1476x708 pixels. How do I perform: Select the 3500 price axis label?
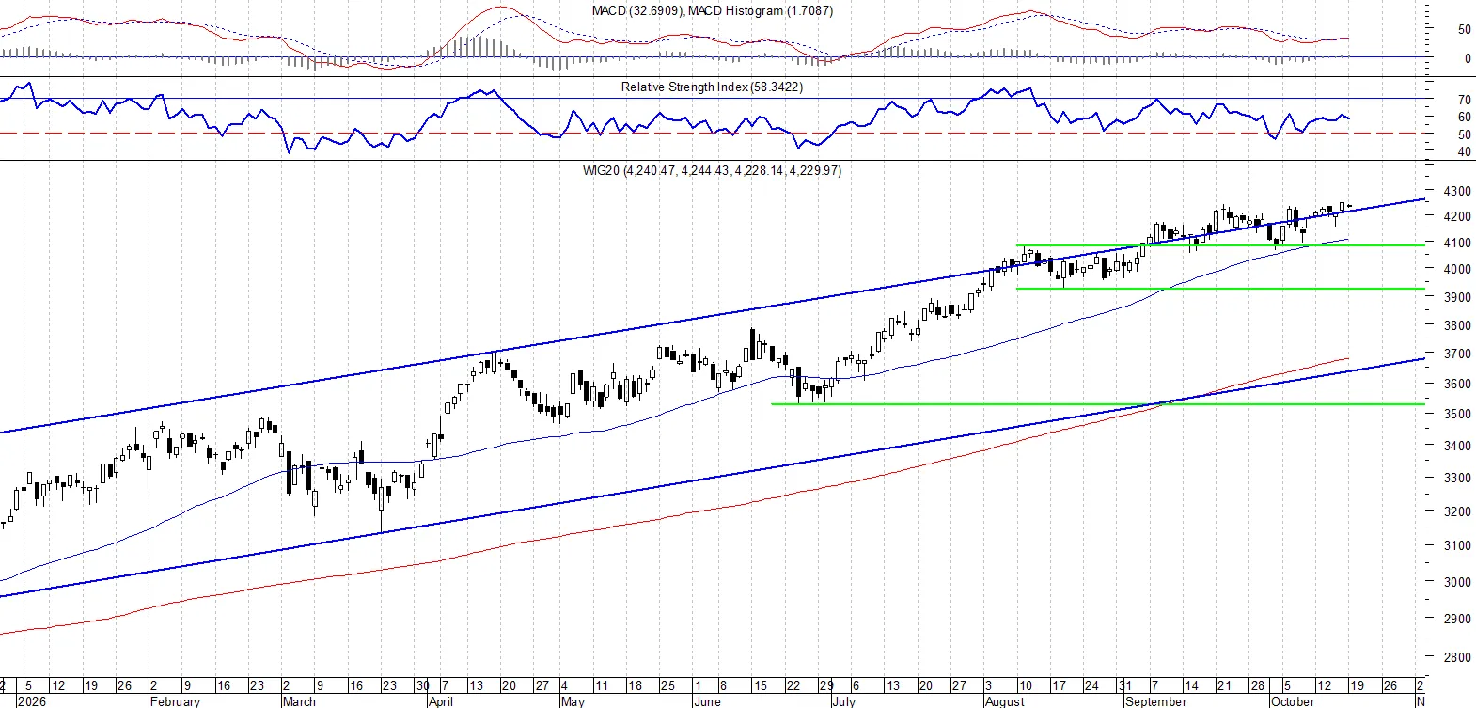[x=1457, y=414]
